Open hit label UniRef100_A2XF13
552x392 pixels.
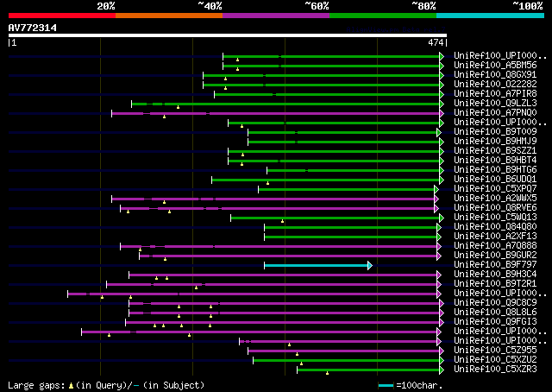click(495, 237)
